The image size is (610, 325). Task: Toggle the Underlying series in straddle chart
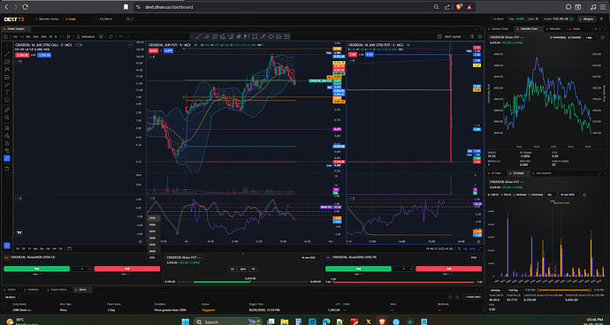560,37
